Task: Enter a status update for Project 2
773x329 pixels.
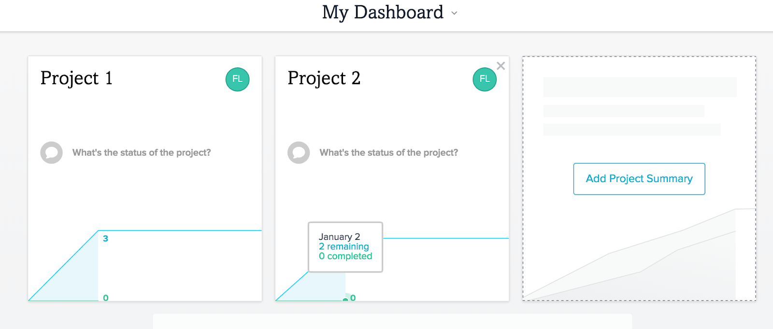Action: pos(388,153)
